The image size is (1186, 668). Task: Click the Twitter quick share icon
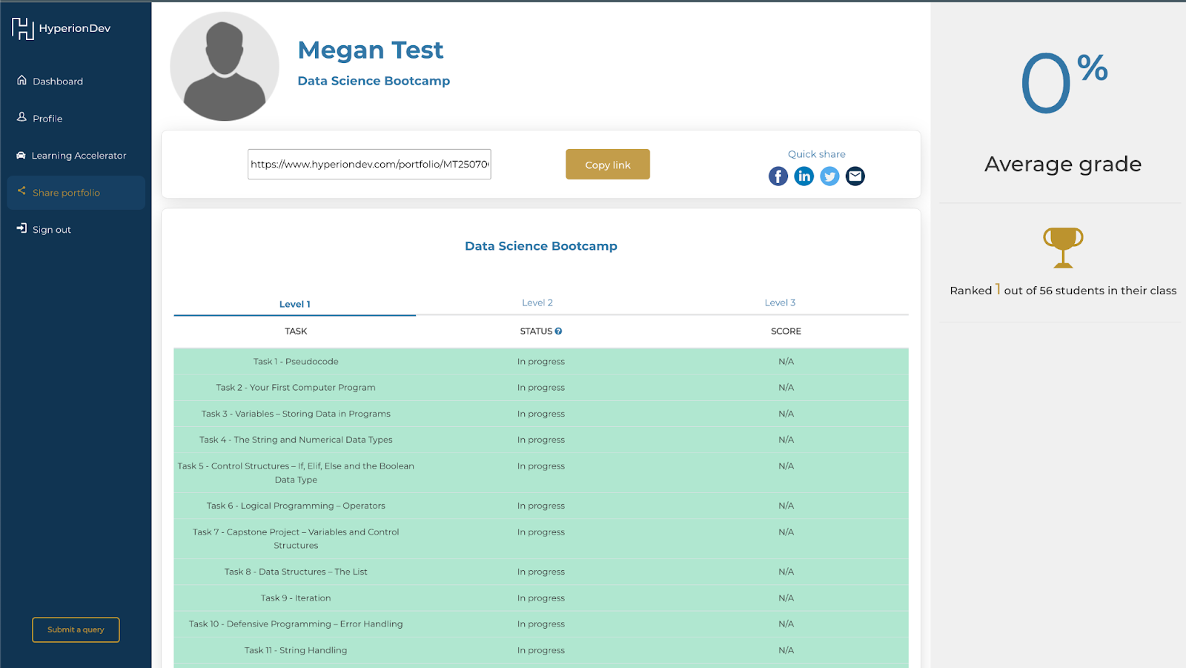click(829, 176)
